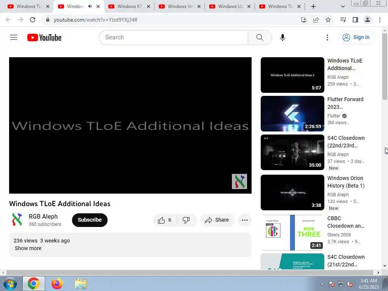Viewport: 388px width, 291px height.
Task: Show hidden system tray icons
Action: click(x=322, y=284)
